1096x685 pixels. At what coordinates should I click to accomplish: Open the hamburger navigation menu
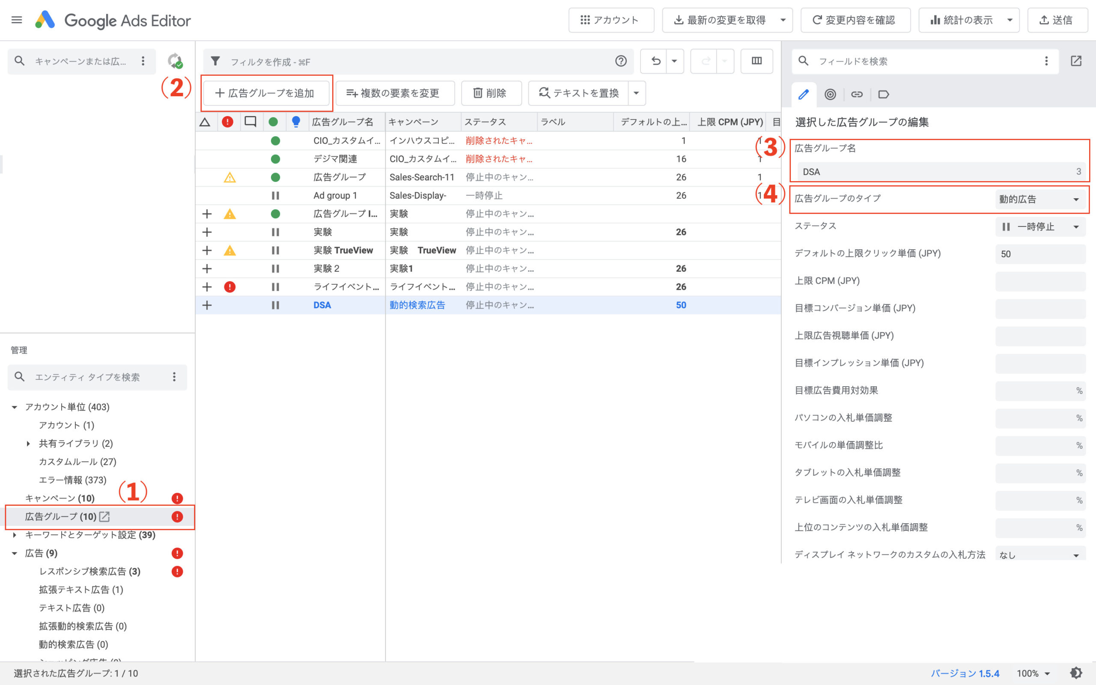click(16, 20)
